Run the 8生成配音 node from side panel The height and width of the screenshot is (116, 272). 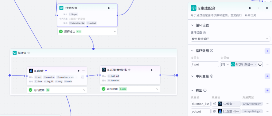[250, 8]
